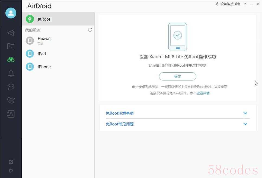Open the user profile avatar
The image size is (262, 178).
[x=11, y=13]
